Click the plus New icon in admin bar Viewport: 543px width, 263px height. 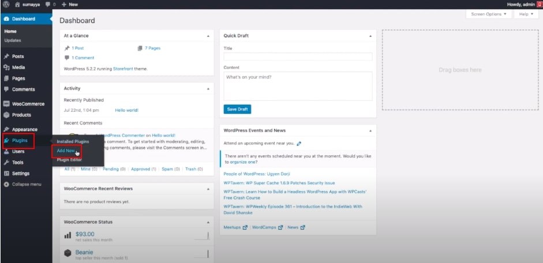click(63, 5)
